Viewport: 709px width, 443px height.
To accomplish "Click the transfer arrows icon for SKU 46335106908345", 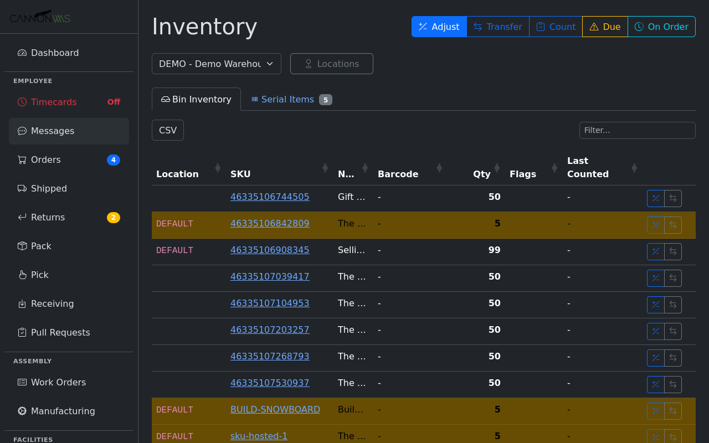I will (x=673, y=251).
